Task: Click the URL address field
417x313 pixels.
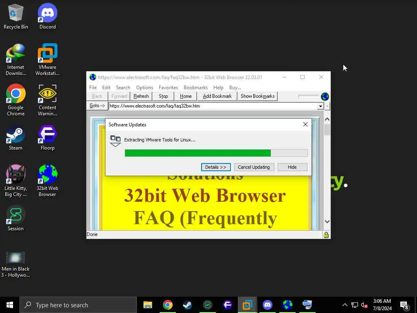Action: click(213, 106)
